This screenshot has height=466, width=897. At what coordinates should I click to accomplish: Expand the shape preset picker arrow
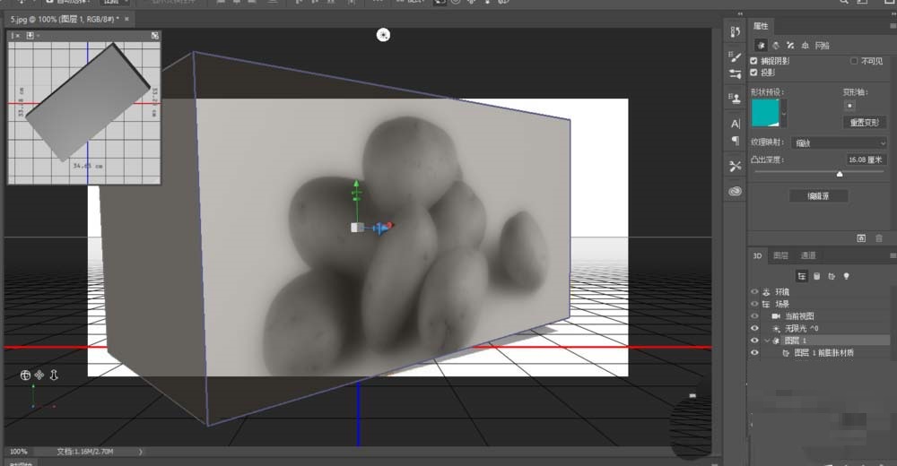pyautogui.click(x=784, y=113)
